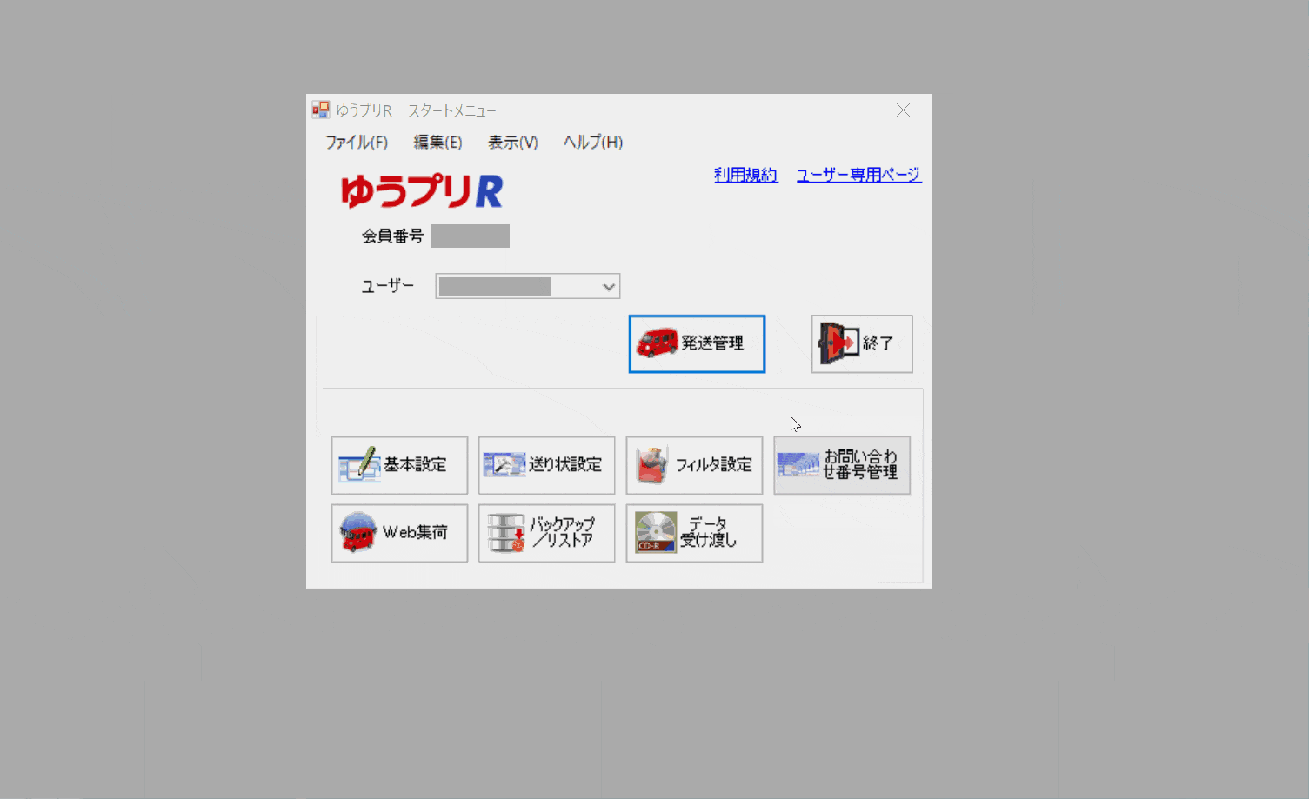Open the 発送管理 shipping management button
The height and width of the screenshot is (799, 1309).
(x=697, y=343)
